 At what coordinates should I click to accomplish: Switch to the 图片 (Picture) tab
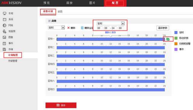(x=92, y=3)
